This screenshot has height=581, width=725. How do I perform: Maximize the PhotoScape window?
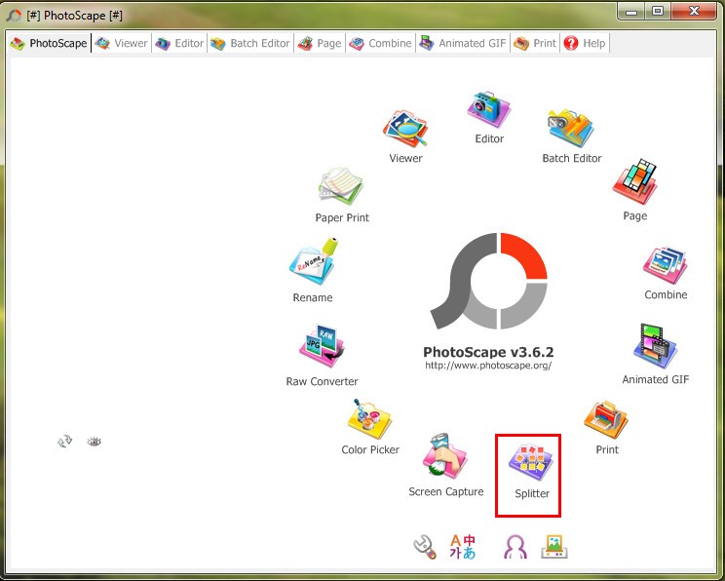tap(658, 11)
